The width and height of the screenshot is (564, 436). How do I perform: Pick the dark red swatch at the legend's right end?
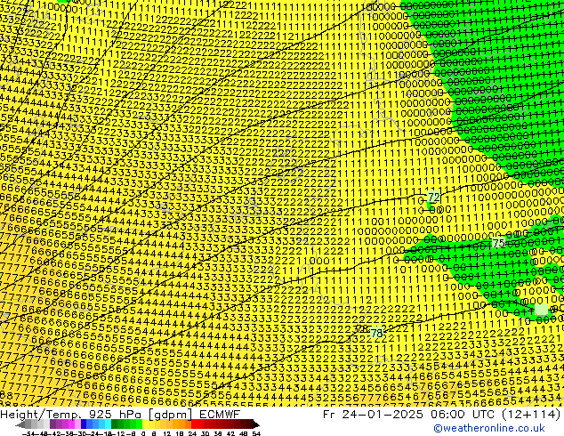coord(249,424)
